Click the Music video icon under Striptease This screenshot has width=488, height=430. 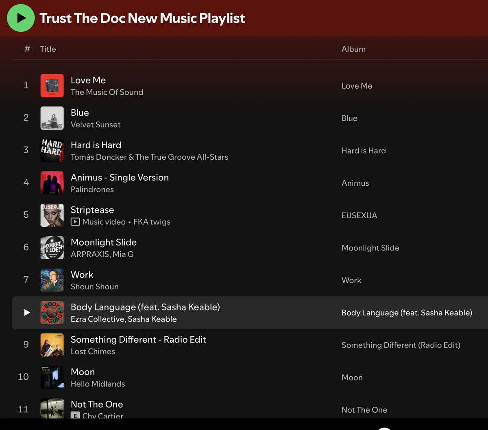[x=75, y=222]
